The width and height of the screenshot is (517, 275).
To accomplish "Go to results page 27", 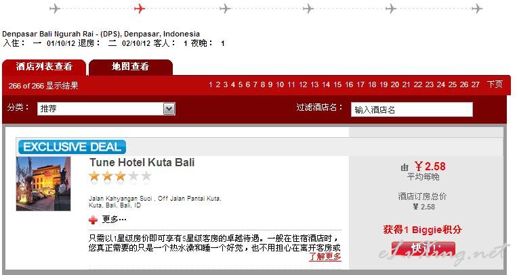I will (x=475, y=84).
